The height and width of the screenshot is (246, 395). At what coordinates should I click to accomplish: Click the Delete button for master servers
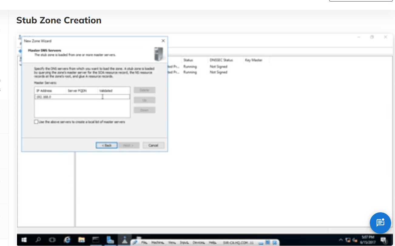coord(144,90)
